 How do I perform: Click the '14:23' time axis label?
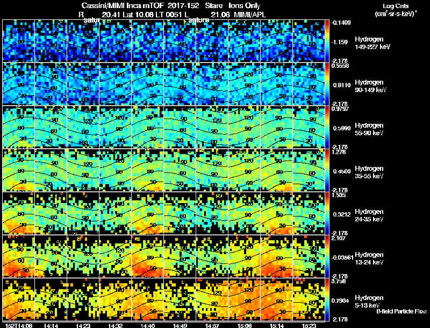point(83,325)
